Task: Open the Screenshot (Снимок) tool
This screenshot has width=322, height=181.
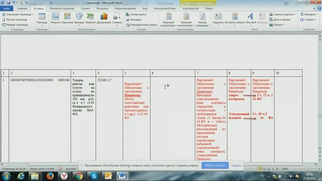Action: coord(117,19)
